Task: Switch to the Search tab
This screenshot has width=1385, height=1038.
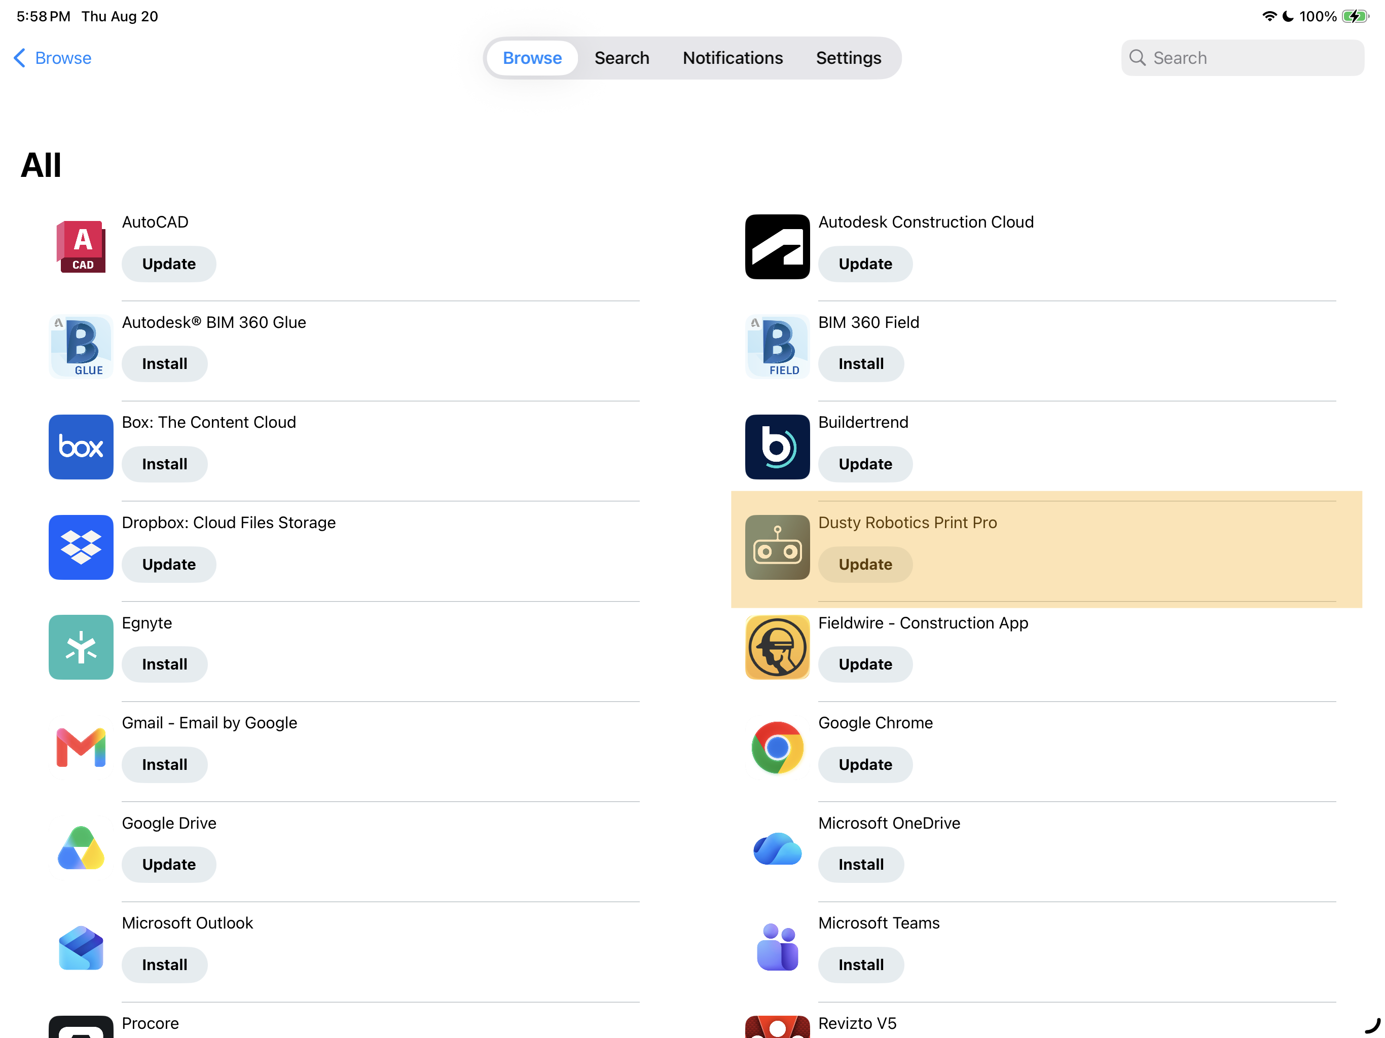Action: pyautogui.click(x=622, y=58)
